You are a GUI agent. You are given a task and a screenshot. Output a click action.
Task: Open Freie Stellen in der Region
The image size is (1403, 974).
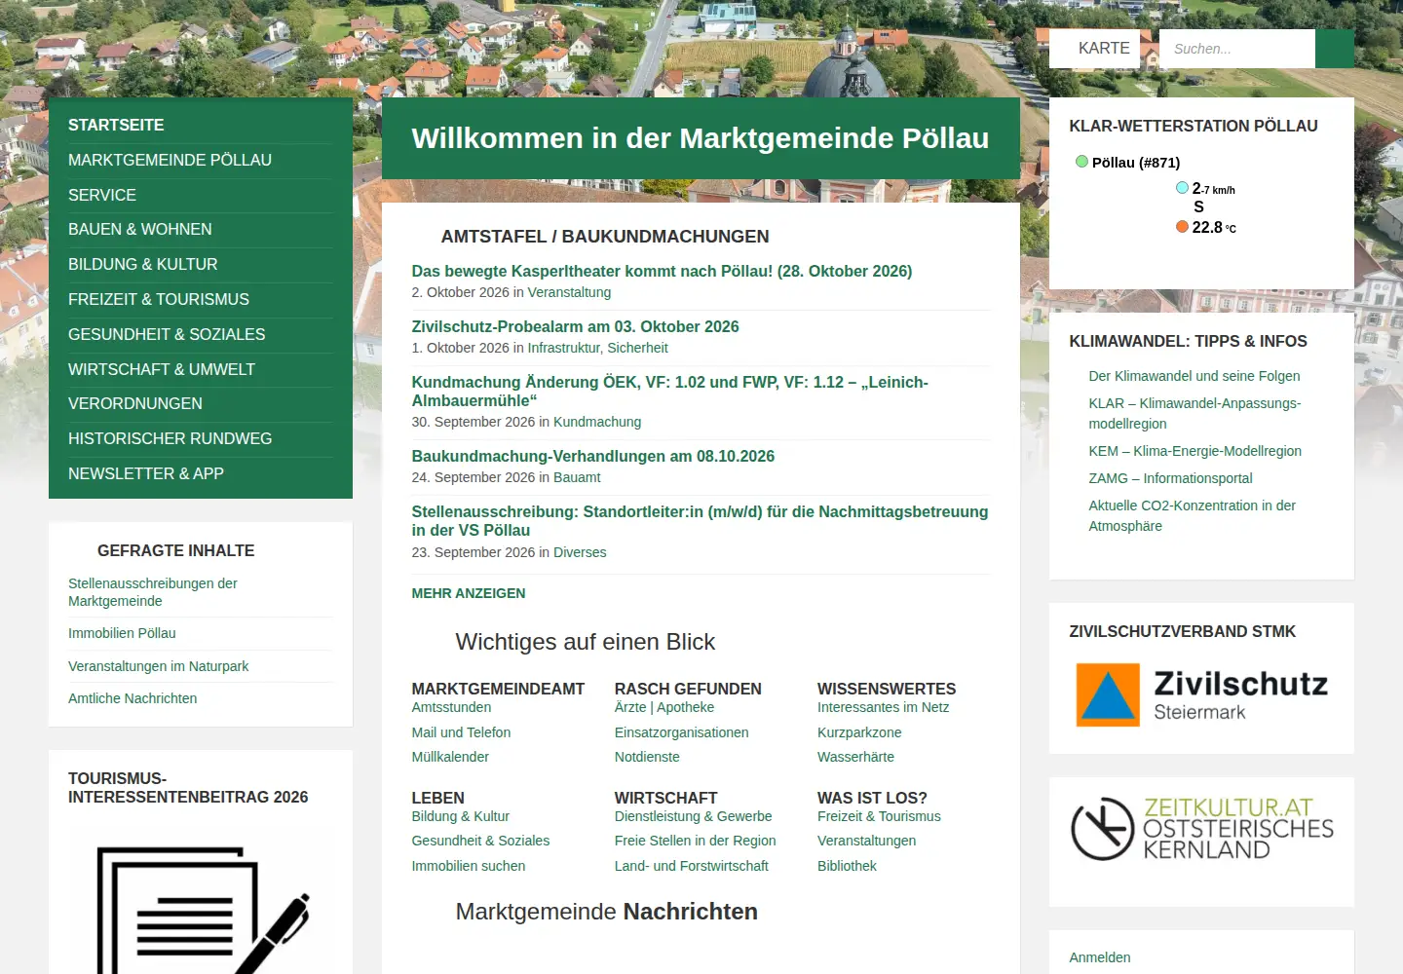[x=696, y=841]
